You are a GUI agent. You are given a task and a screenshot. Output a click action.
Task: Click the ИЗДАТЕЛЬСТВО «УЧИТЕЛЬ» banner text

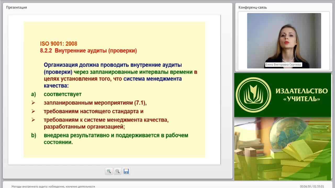coord(301,95)
